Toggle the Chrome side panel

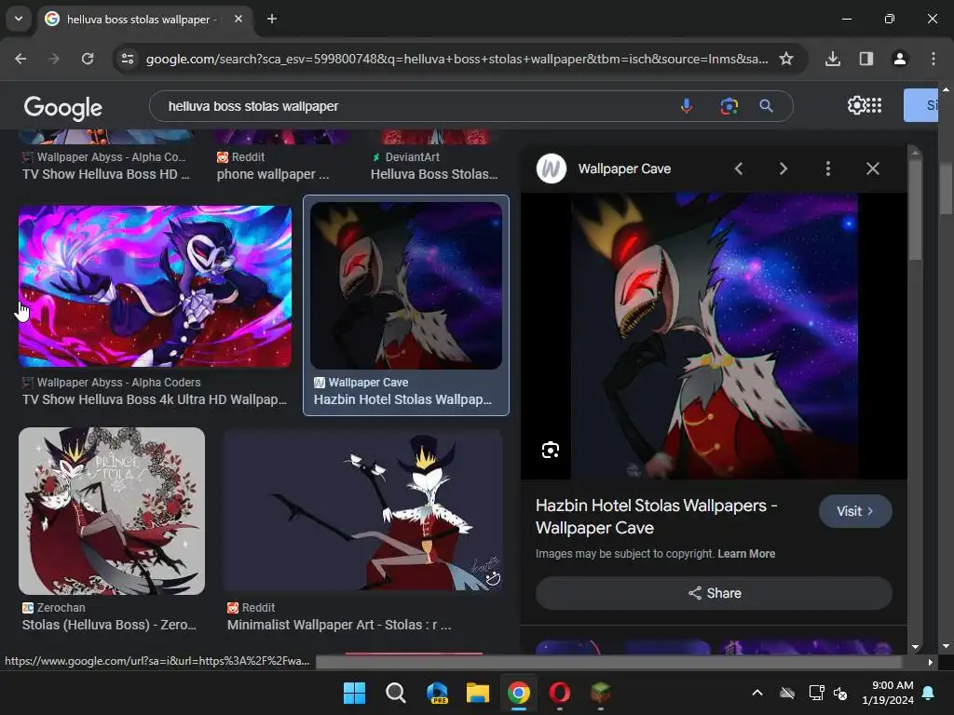pyautogui.click(x=865, y=59)
